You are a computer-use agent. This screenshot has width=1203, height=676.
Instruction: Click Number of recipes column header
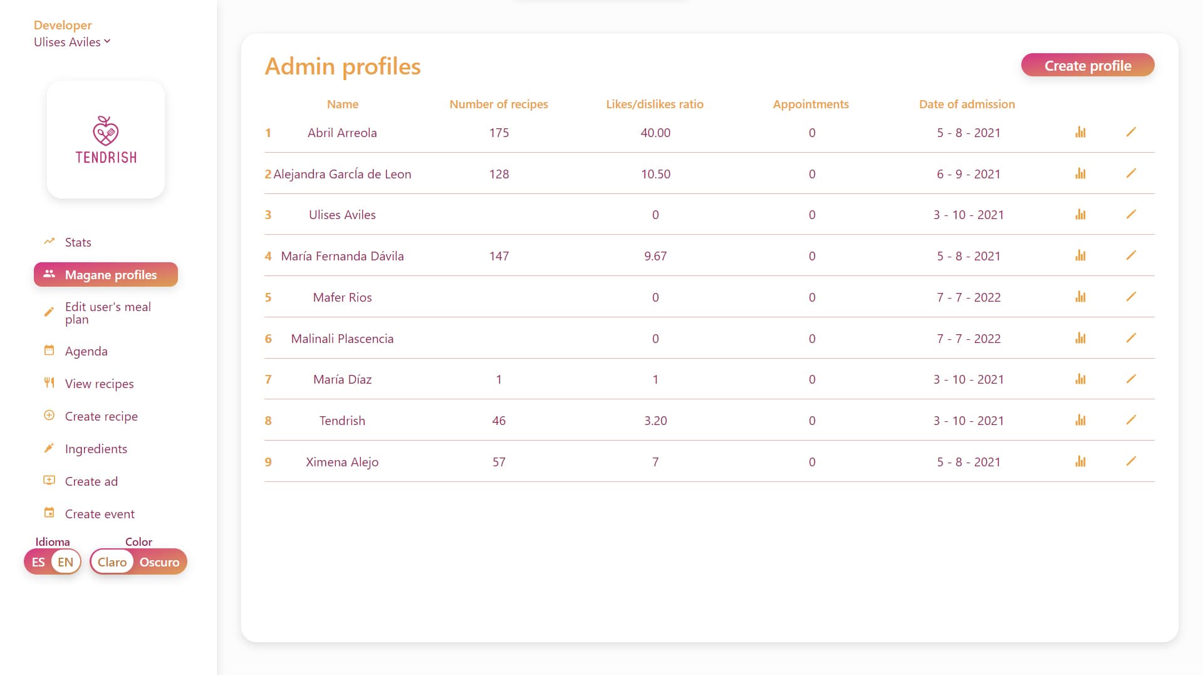(x=499, y=104)
